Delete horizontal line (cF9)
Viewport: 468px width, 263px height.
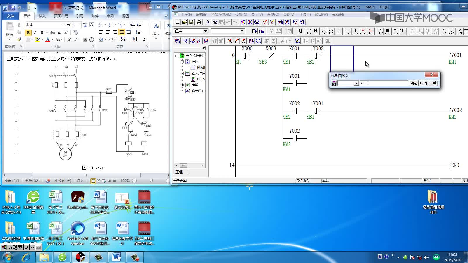[363, 31]
